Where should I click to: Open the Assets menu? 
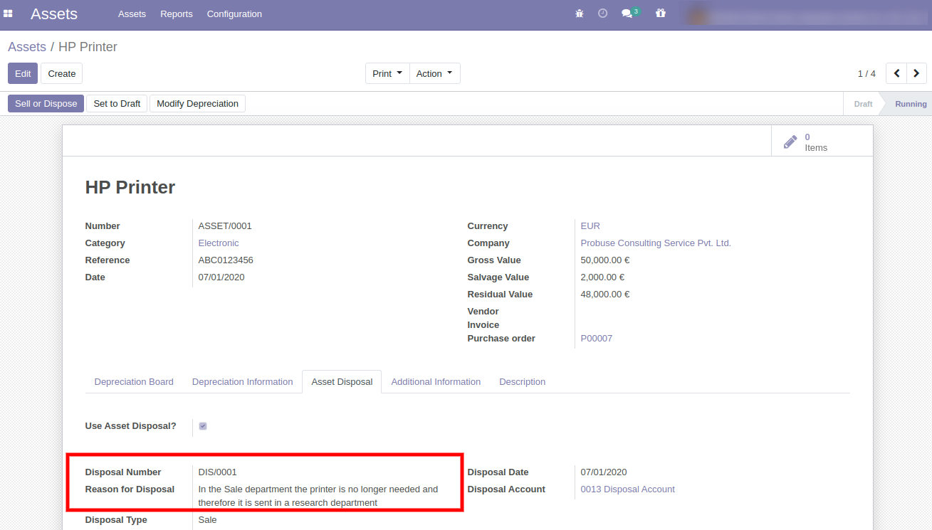pos(132,14)
